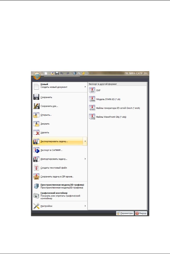
Task: Click the msh export icon
Action: coord(92,108)
